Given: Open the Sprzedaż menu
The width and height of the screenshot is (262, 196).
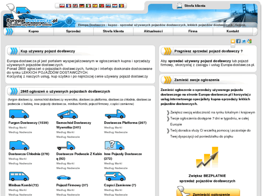Looking at the screenshot, I should (x=74, y=31).
